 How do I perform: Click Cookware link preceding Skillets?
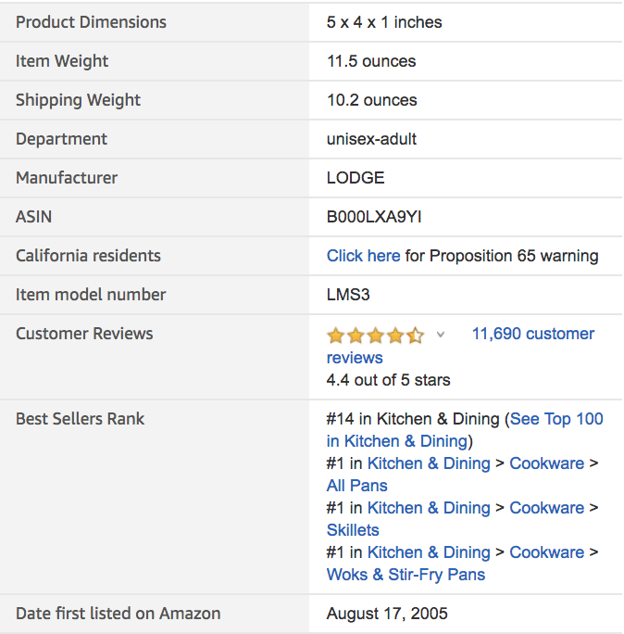click(546, 508)
